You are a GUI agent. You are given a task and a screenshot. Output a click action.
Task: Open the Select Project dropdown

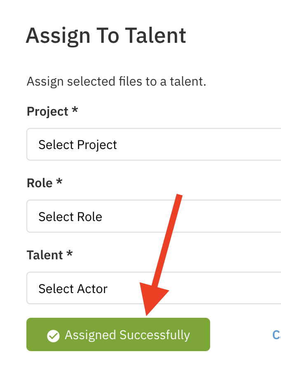(x=153, y=144)
